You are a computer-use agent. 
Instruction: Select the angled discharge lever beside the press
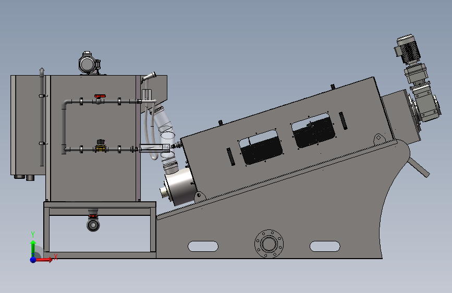click(x=419, y=167)
